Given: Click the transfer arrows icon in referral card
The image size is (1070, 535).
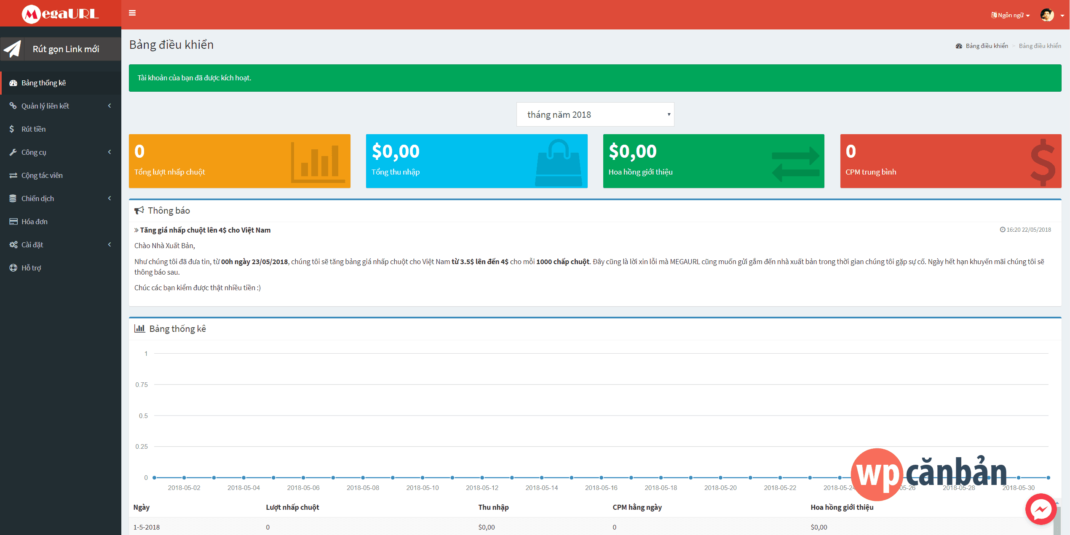Looking at the screenshot, I should [x=796, y=164].
